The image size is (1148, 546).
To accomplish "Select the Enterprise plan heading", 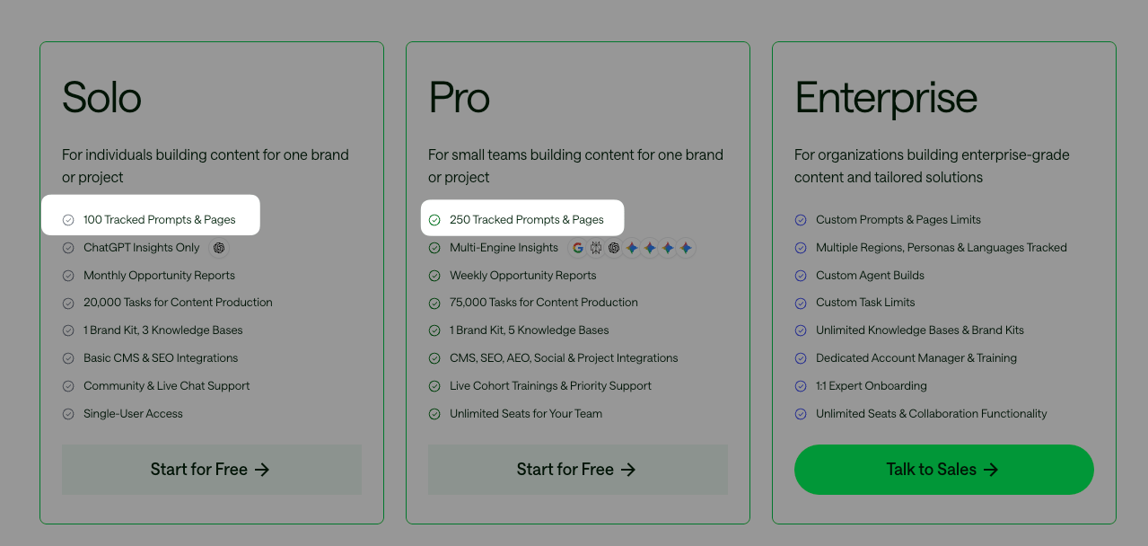I will [886, 99].
